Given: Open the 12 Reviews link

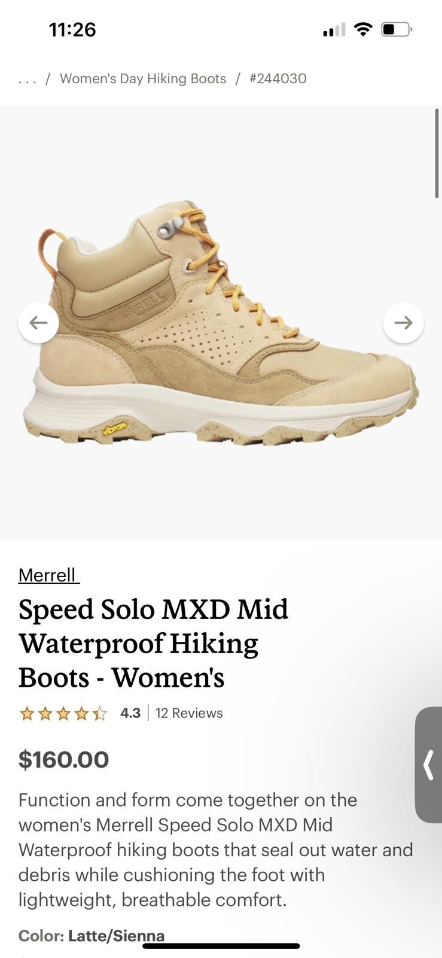Looking at the screenshot, I should point(189,713).
